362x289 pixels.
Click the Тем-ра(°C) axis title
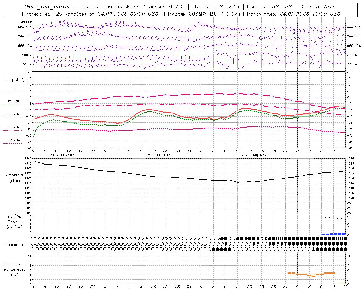(13, 80)
